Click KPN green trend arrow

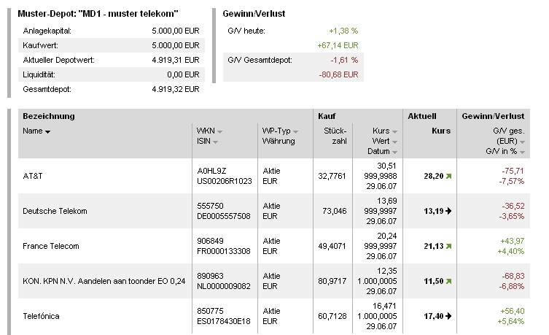click(x=449, y=281)
